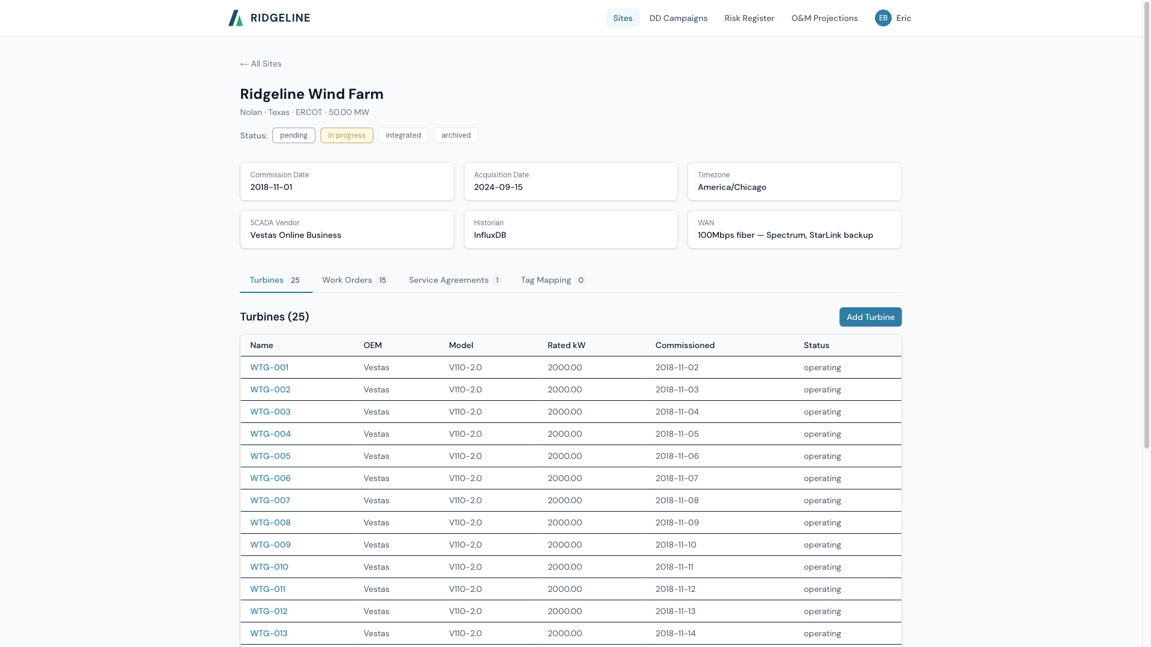Image resolution: width=1151 pixels, height=647 pixels.
Task: Switch to the Work Orders tab
Action: pos(355,280)
